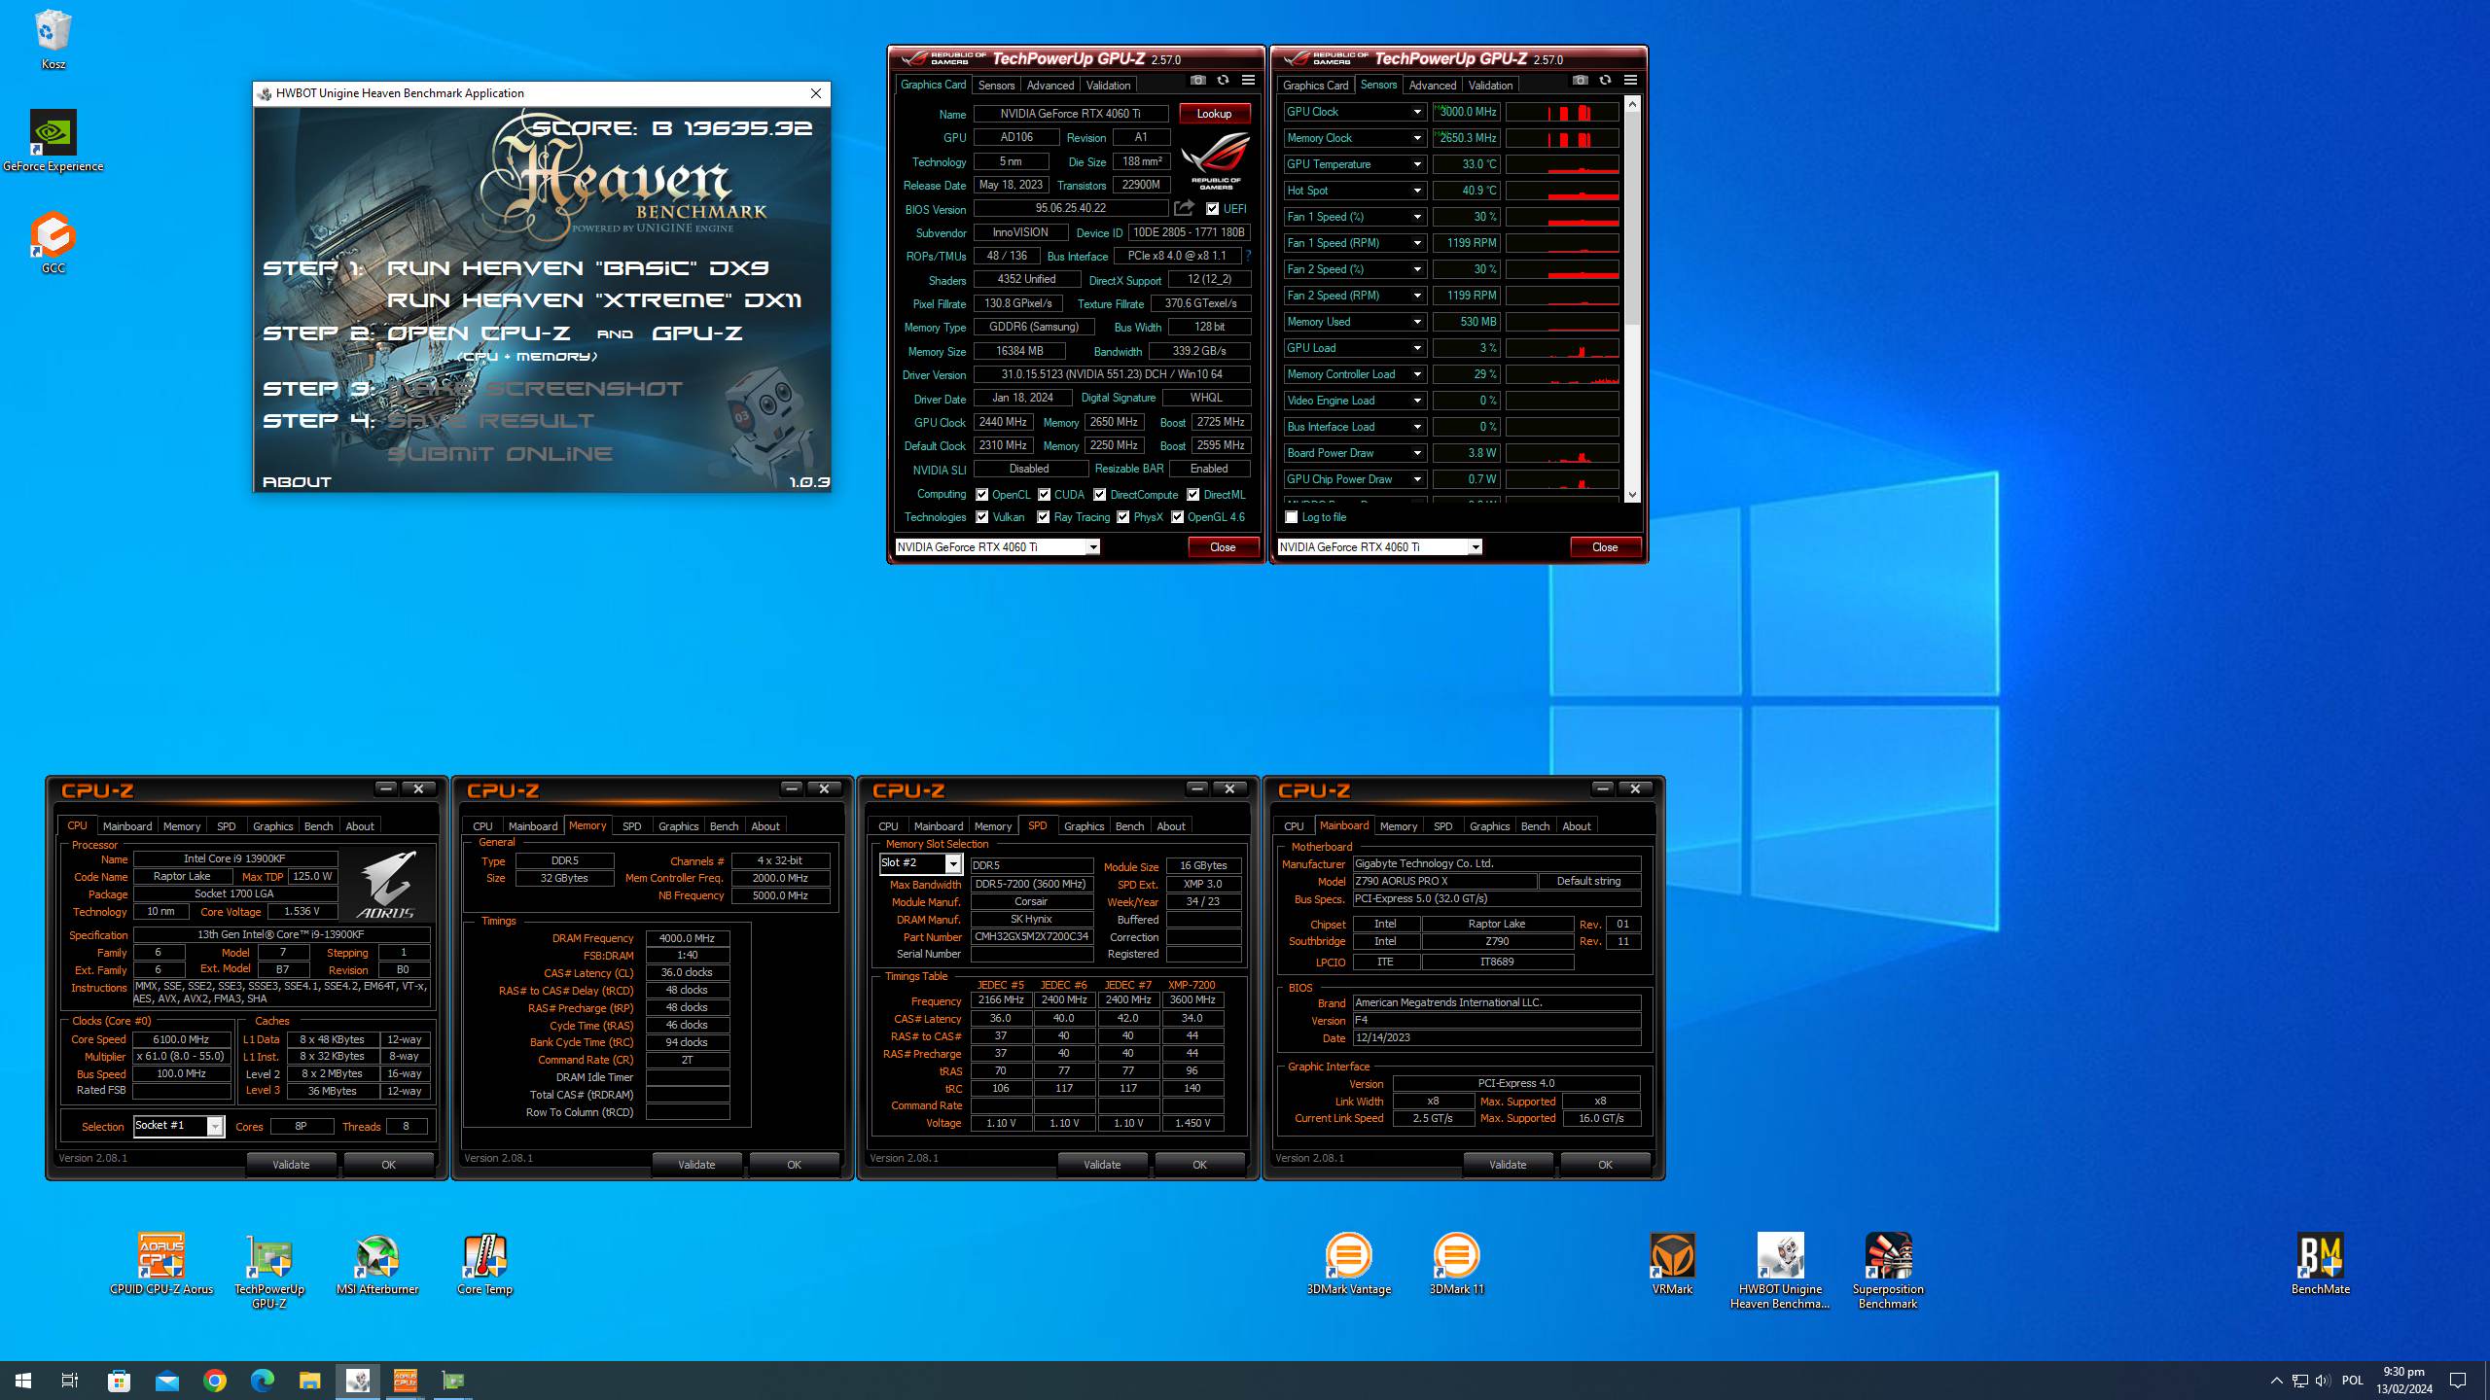Expand Board Power Draw sensor dropdown
Viewport: 2490px width, 1400px height.
coord(1417,453)
